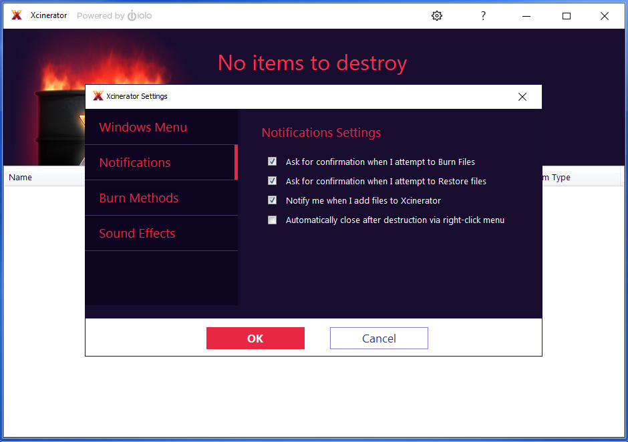Click the Xcinerator icon in the settings dialog header
Viewport: 628px width, 442px height.
tap(98, 96)
